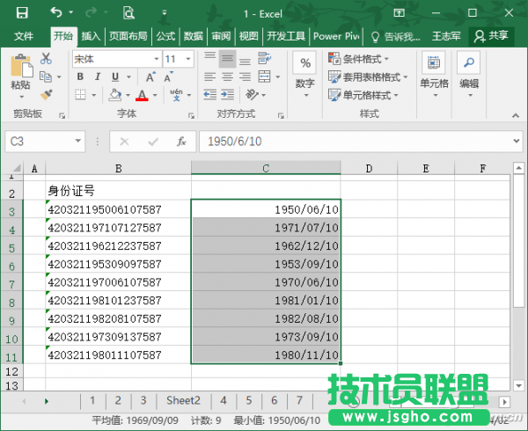Image resolution: width=528 pixels, height=431 pixels.
Task: Toggle Bold formatting
Action: [x=79, y=77]
